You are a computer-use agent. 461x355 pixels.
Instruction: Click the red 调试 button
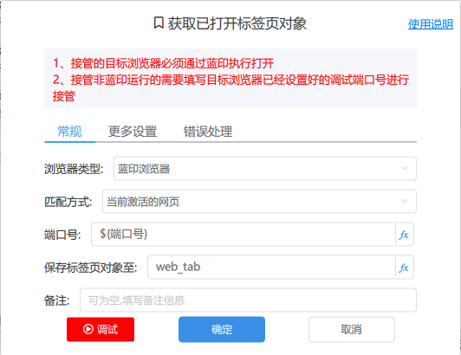coord(101,329)
